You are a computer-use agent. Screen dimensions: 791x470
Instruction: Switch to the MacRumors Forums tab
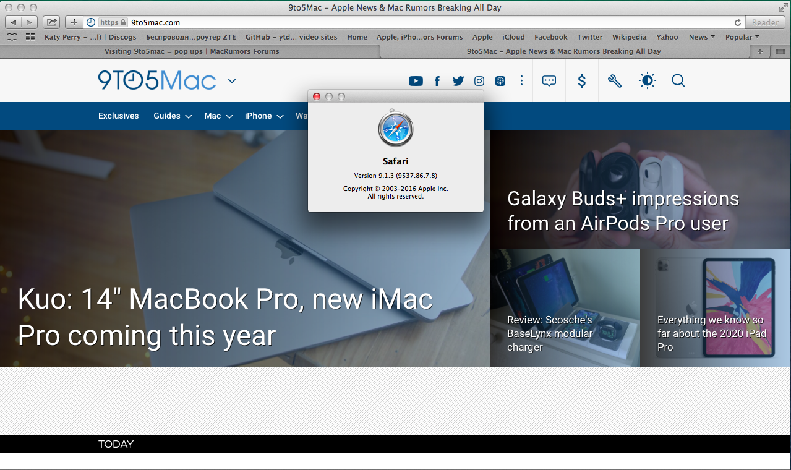192,51
